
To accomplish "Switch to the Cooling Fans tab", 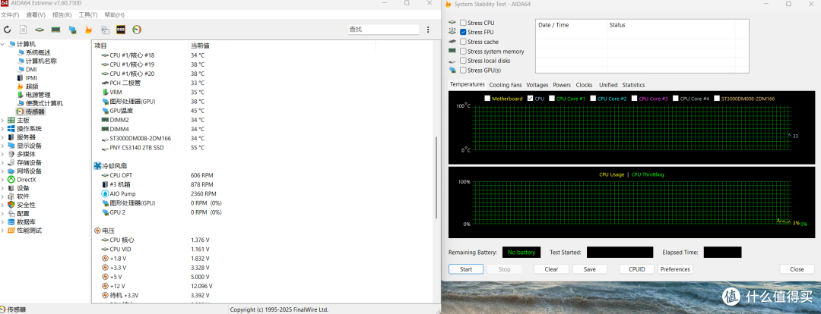I will (x=506, y=85).
